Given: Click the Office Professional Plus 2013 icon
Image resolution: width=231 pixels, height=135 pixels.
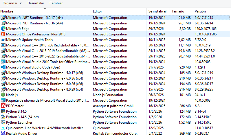Looking at the screenshot, I should coord(3,34).
